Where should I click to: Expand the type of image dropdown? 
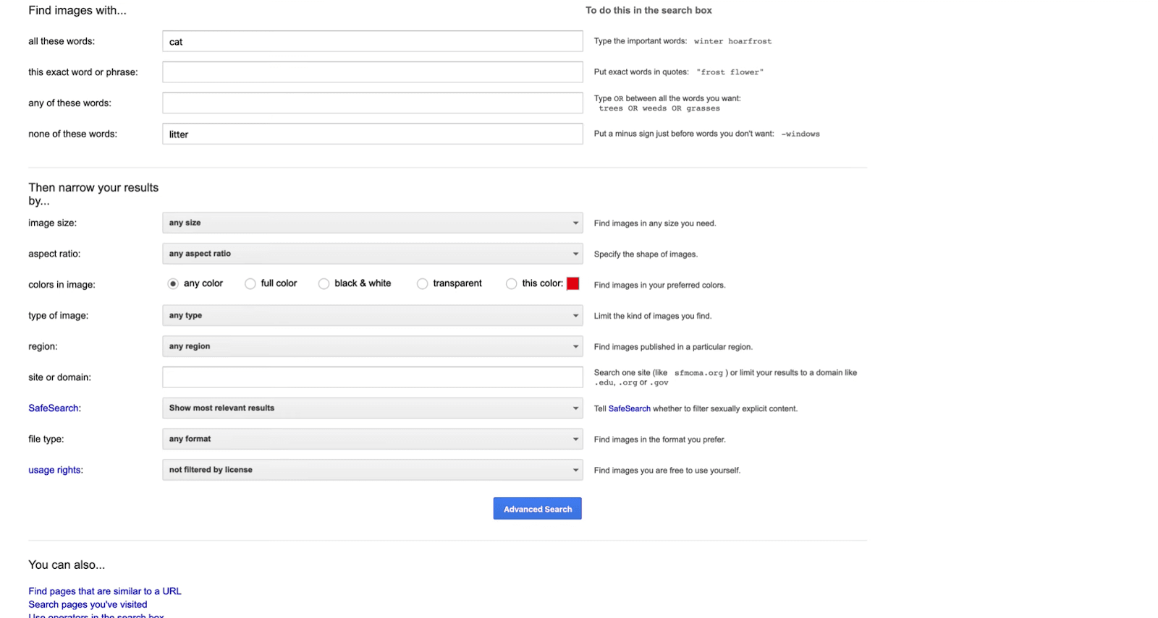tap(372, 315)
